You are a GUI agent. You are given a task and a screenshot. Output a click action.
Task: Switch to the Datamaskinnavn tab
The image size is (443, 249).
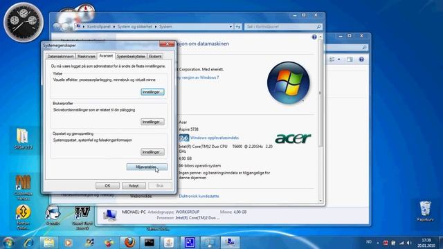[x=60, y=57]
